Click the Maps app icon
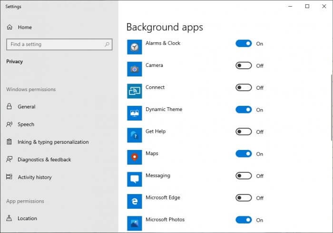Screen dimensions: 333x233 135,157
